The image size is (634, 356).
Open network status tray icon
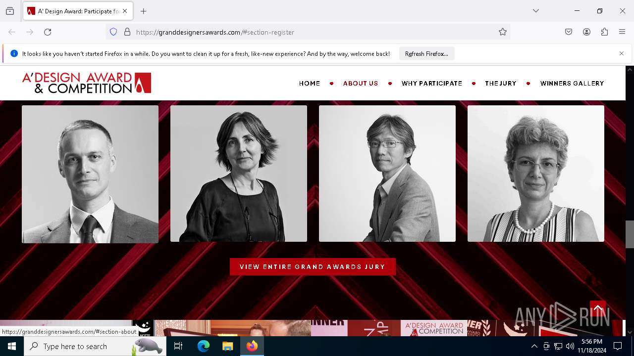tap(558, 346)
